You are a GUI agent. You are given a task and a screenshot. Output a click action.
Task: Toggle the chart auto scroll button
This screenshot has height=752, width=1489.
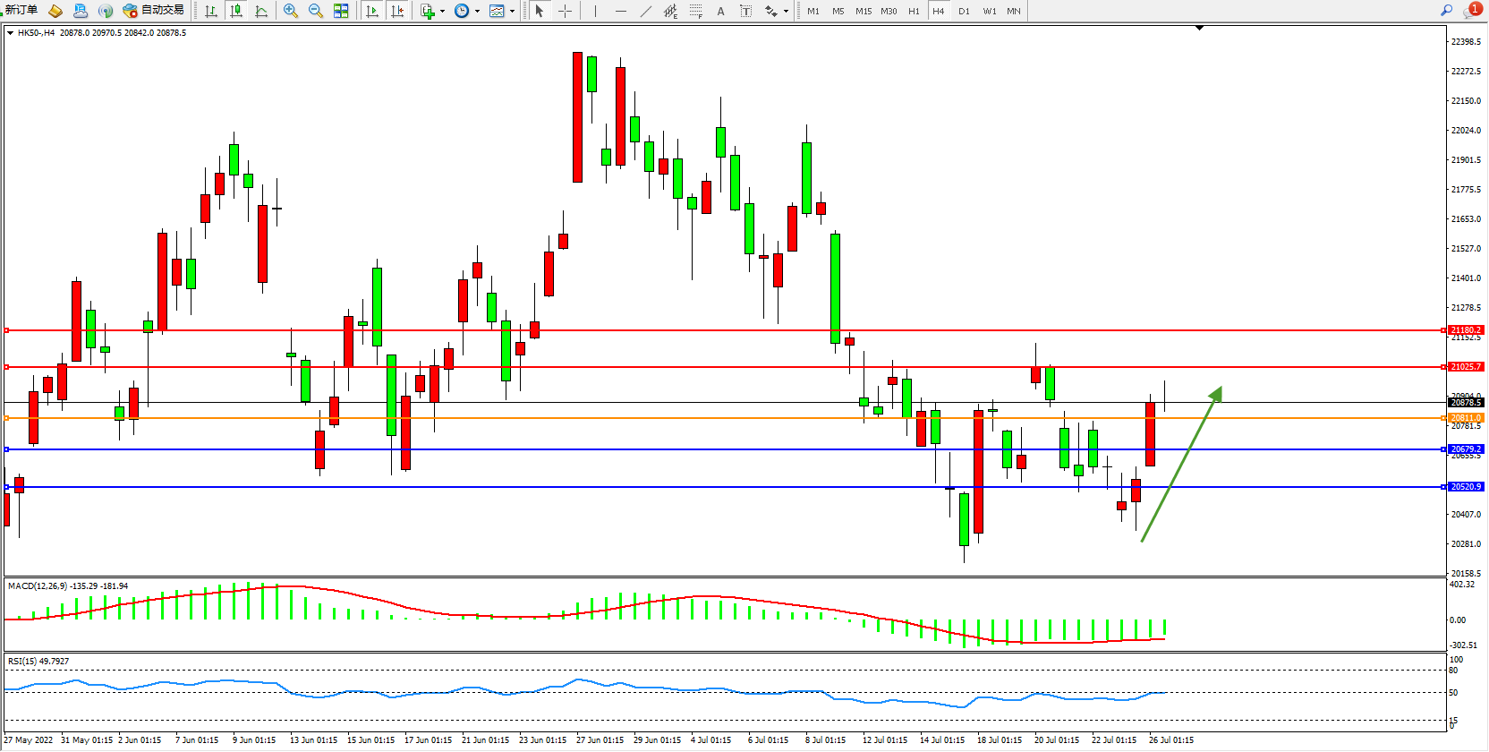click(x=372, y=11)
